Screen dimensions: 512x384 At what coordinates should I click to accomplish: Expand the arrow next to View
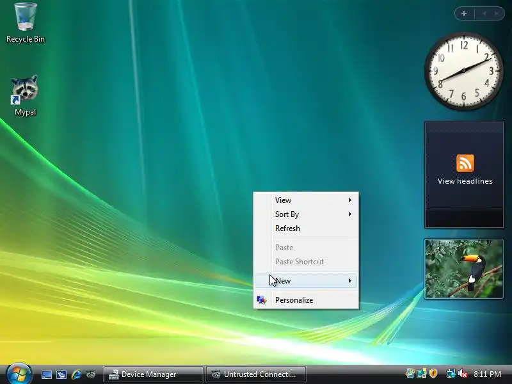click(349, 200)
